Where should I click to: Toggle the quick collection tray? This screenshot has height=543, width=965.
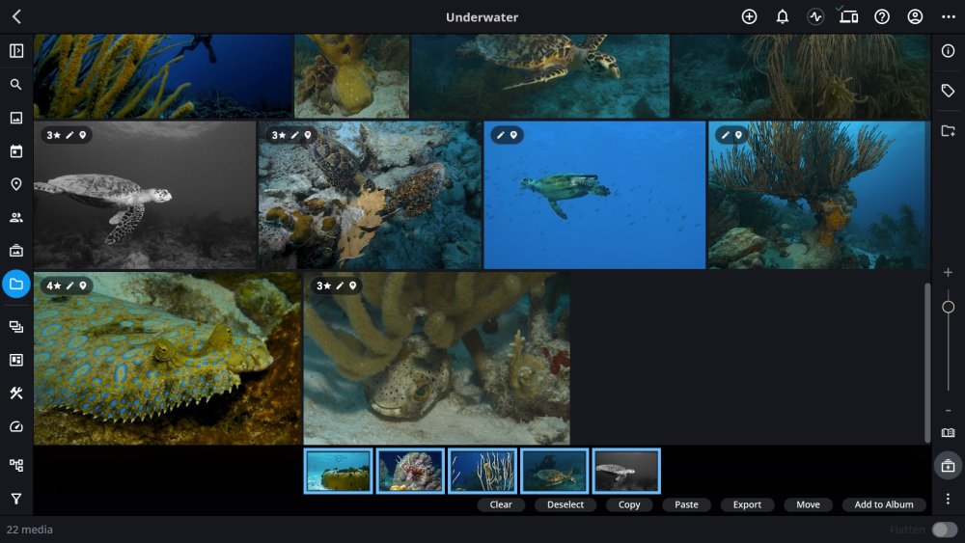pos(948,465)
